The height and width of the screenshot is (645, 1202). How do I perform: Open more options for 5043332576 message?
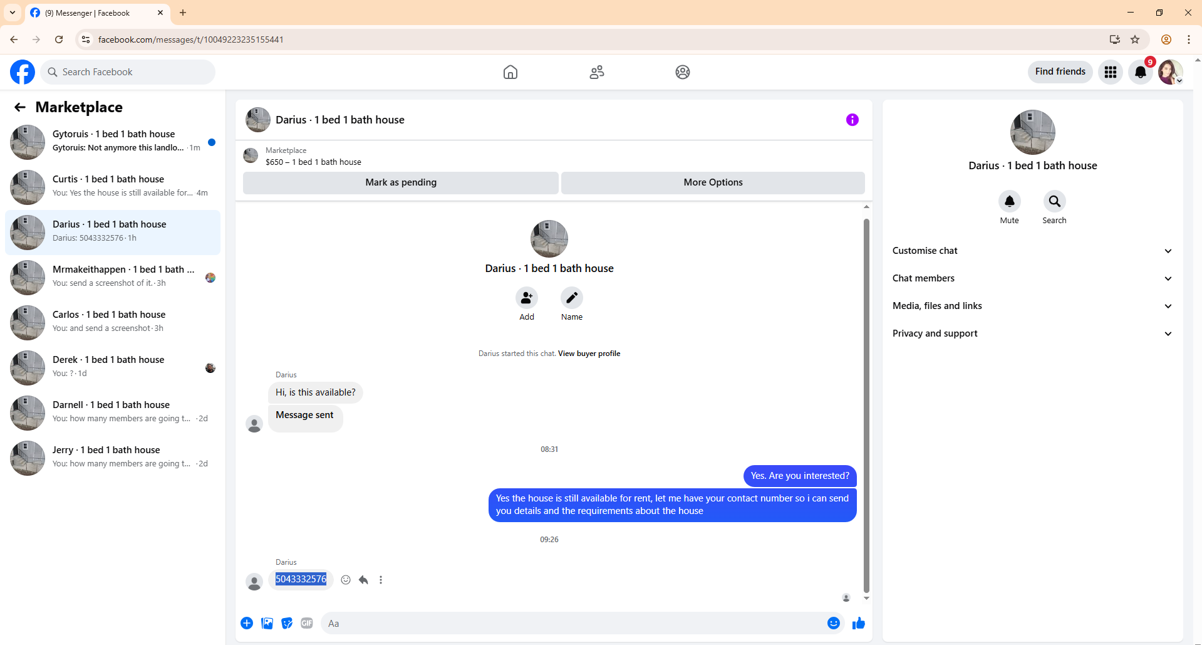(381, 580)
